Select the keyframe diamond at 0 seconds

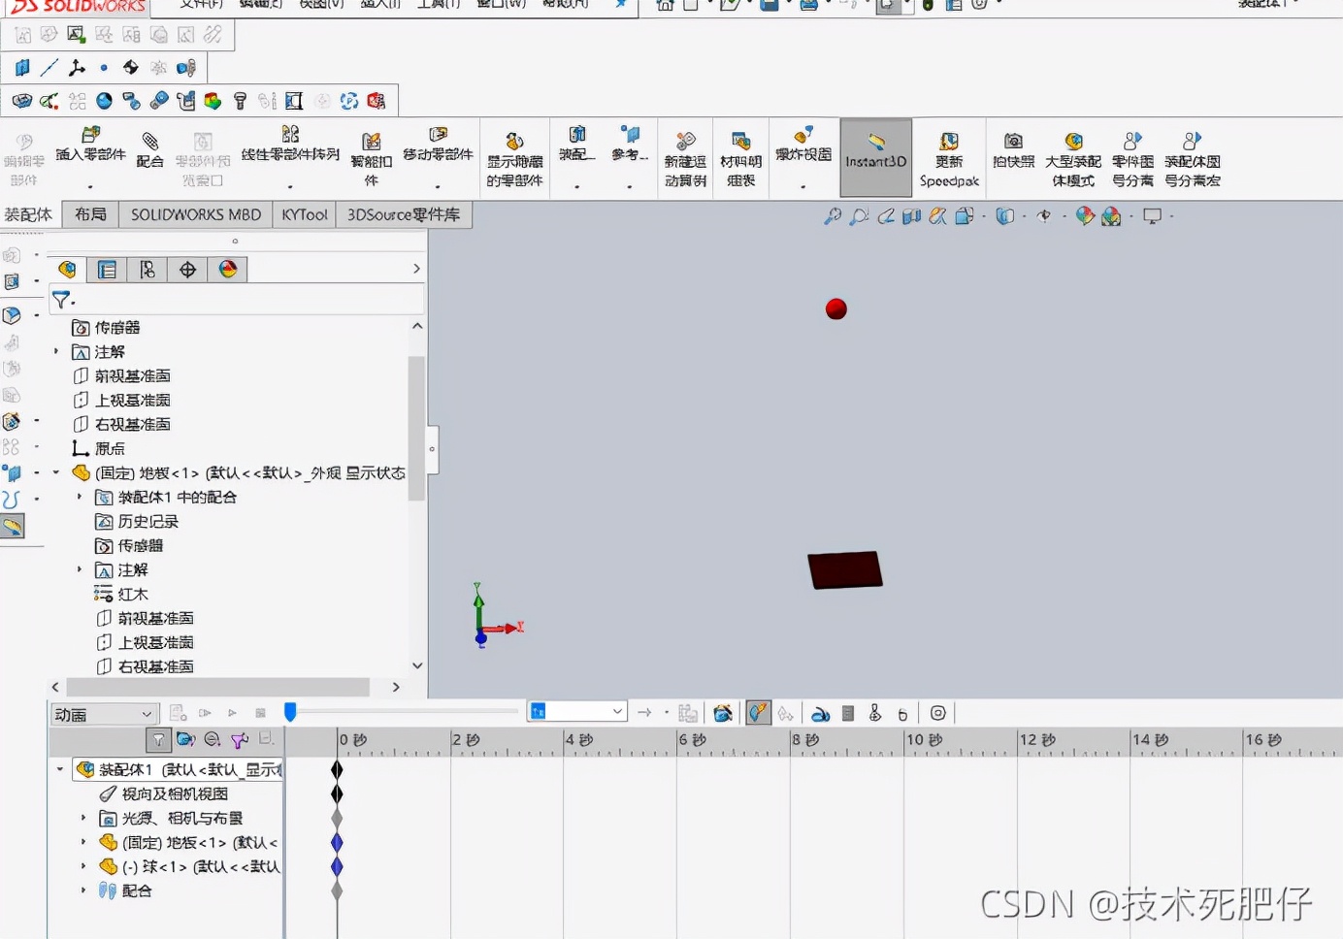[x=337, y=769]
